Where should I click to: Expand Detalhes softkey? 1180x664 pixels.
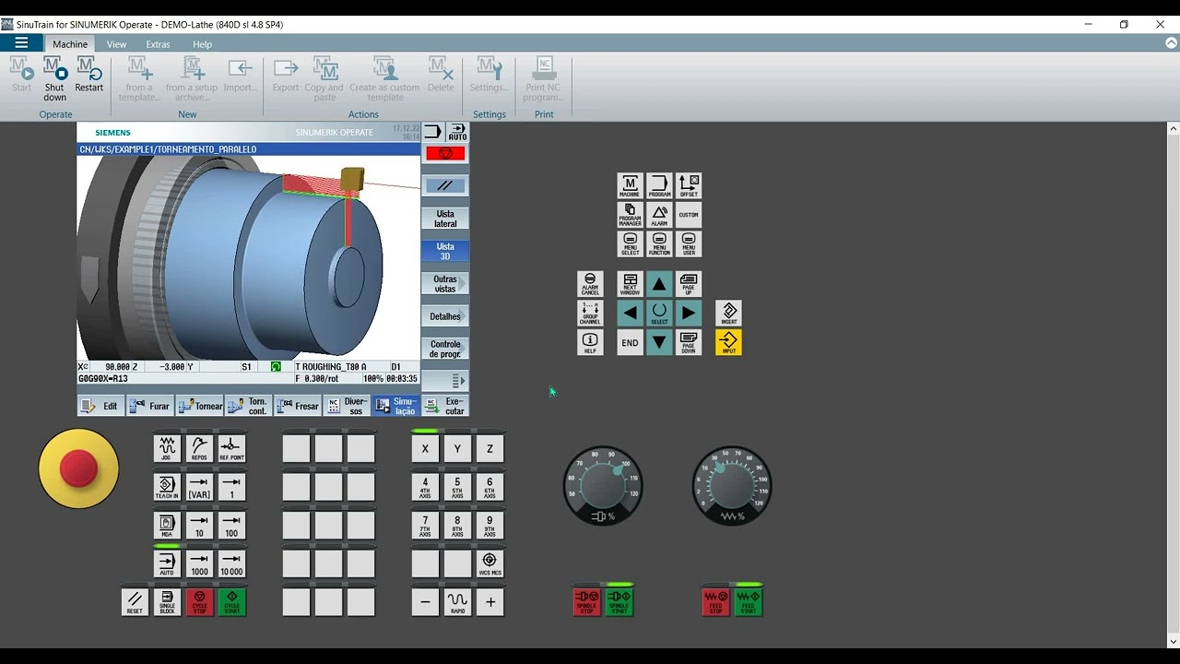pos(445,316)
